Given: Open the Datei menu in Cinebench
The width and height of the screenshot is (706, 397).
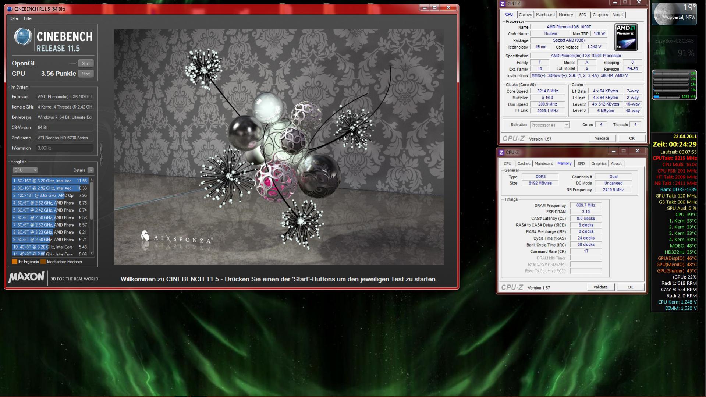Looking at the screenshot, I should pyautogui.click(x=14, y=18).
